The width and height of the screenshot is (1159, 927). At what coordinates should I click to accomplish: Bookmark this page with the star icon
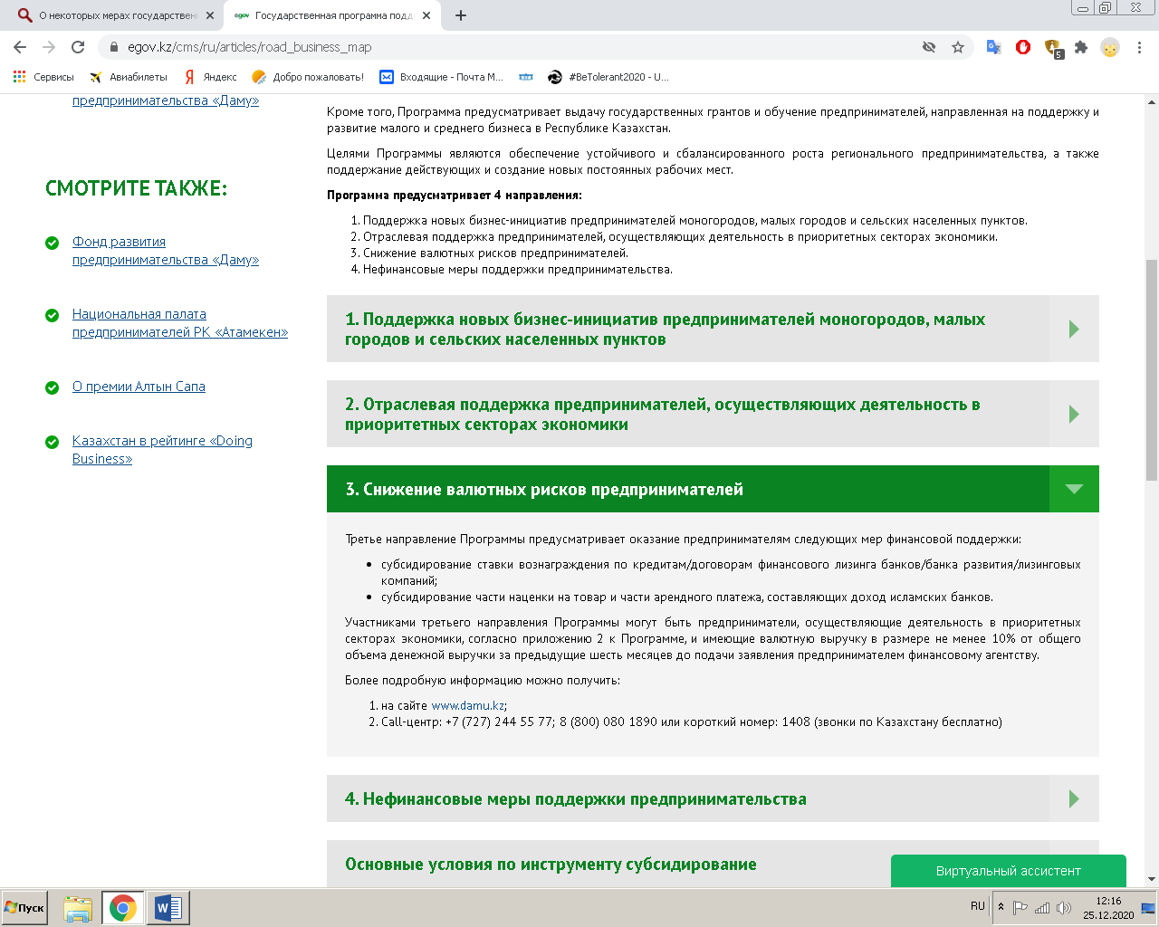(958, 47)
